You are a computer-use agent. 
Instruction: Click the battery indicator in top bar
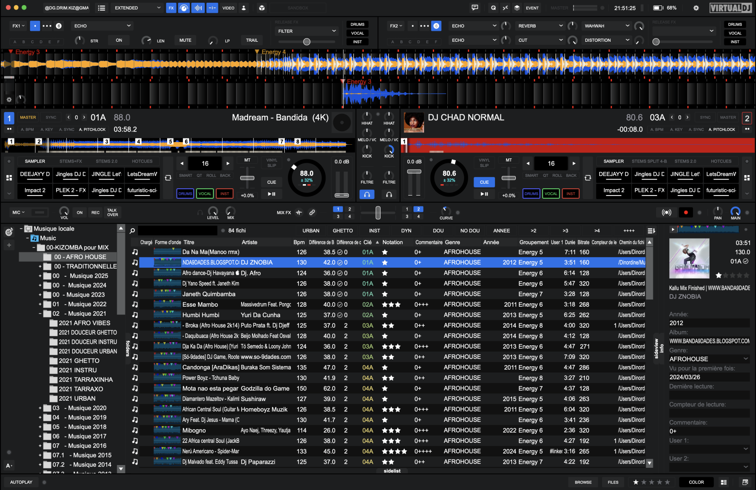(658, 8)
